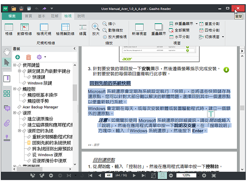The width and height of the screenshot is (250, 185).
Task: Collapse 復原您的系統 tree node
Action: coord(20,131)
